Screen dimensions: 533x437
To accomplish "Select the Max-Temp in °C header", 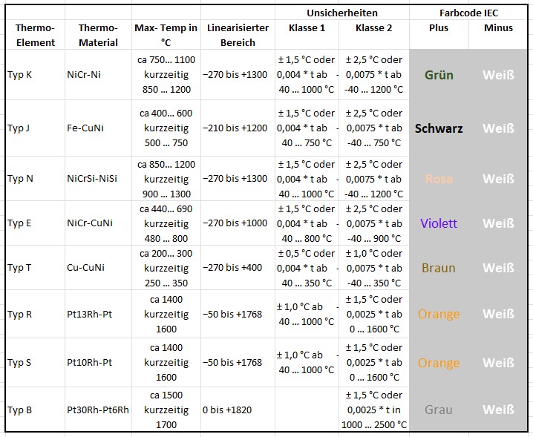I will tap(166, 35).
